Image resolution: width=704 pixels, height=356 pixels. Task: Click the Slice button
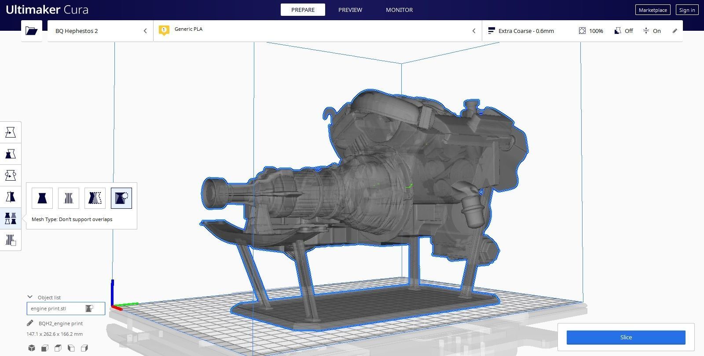626,338
